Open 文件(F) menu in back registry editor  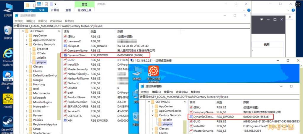(19, 21)
